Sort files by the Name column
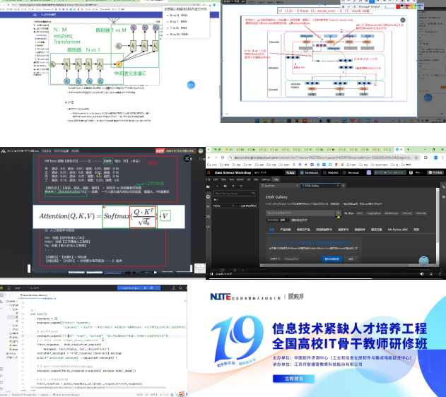This screenshot has height=397, width=446. pos(223,206)
